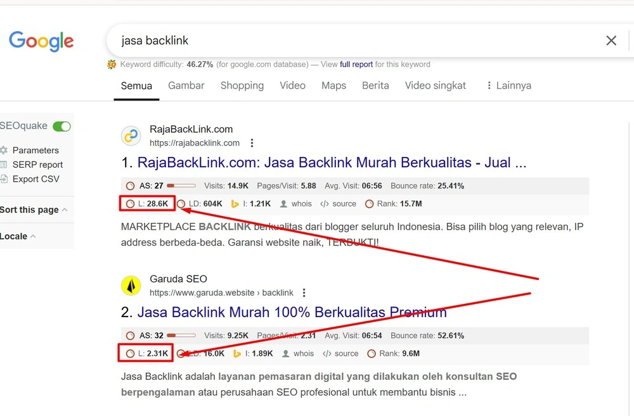Click the Export CSV file icon
The image size is (634, 416).
4,179
